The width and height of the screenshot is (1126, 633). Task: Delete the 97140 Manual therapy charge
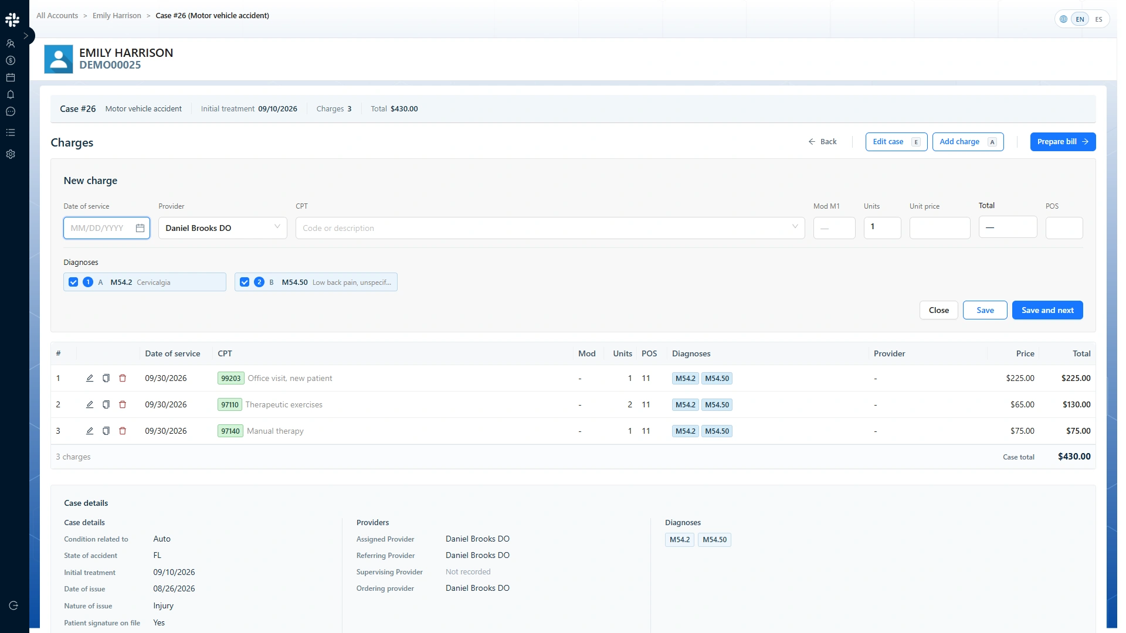point(123,431)
